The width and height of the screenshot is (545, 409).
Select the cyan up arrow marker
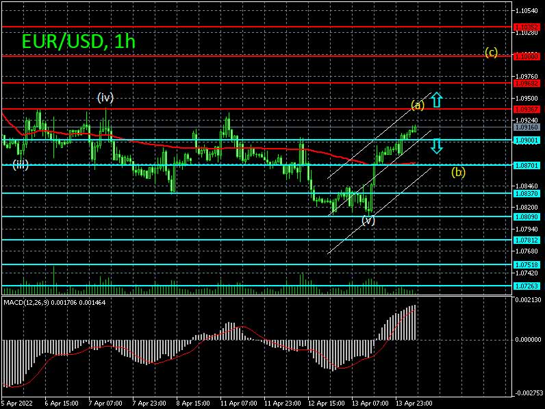[437, 100]
